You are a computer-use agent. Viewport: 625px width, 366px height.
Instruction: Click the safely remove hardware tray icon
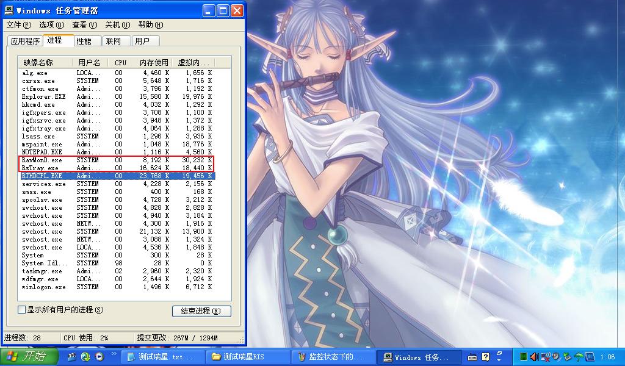(567, 357)
